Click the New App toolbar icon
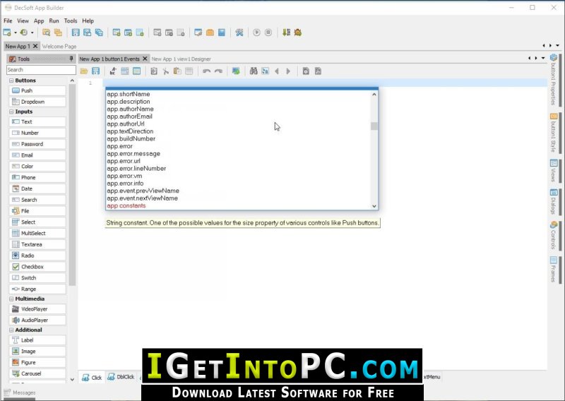The image size is (565, 401). point(7,32)
